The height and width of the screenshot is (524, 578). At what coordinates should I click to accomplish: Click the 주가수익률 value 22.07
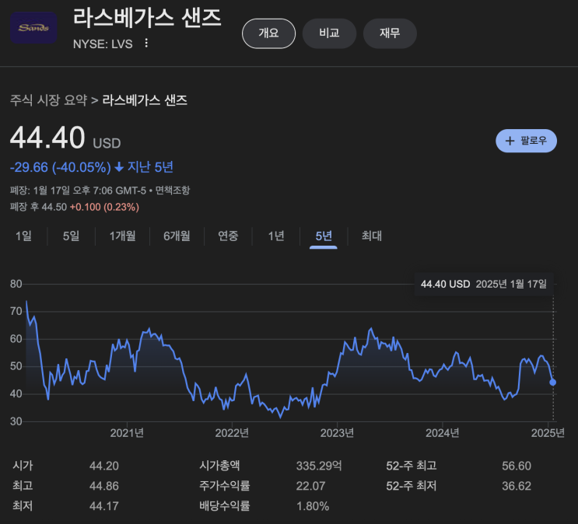[x=310, y=486]
